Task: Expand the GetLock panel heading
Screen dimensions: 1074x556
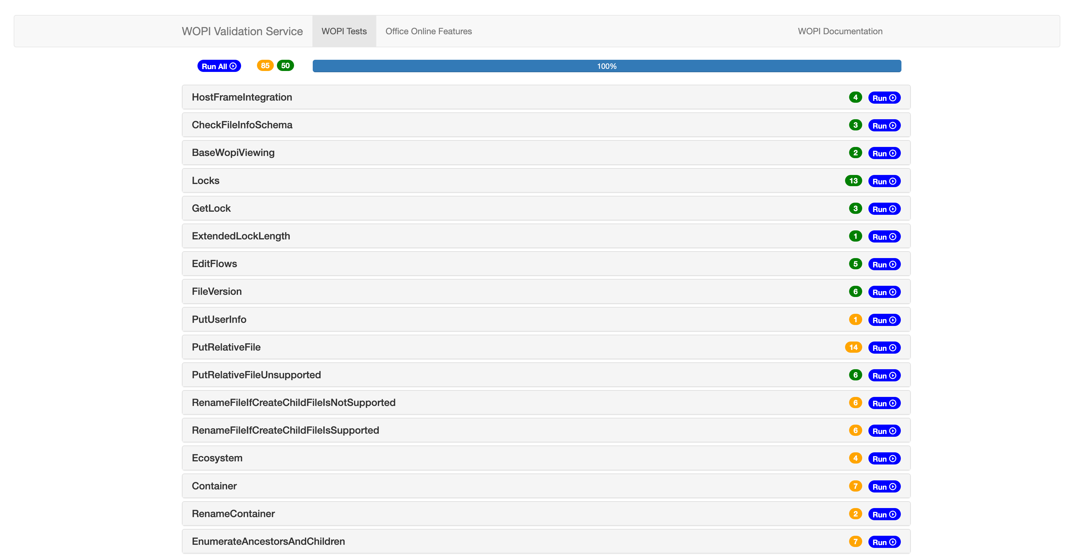Action: 546,208
